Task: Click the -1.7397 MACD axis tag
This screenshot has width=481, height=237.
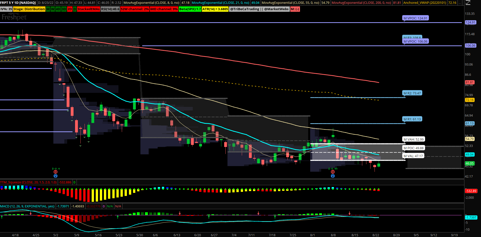Action: (471, 218)
